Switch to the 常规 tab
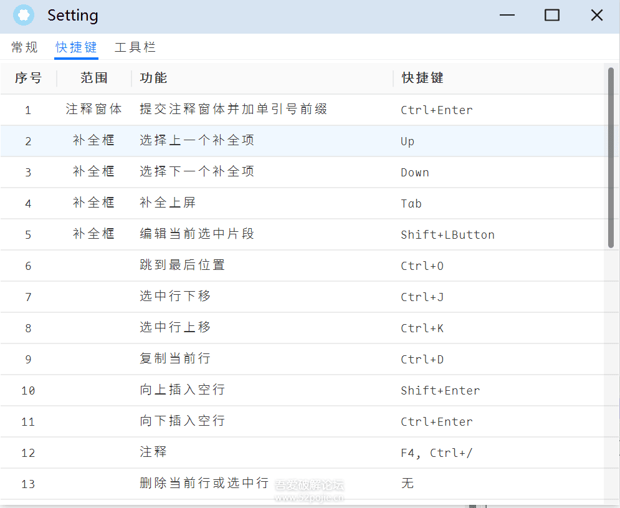This screenshot has width=620, height=508. pyautogui.click(x=25, y=47)
